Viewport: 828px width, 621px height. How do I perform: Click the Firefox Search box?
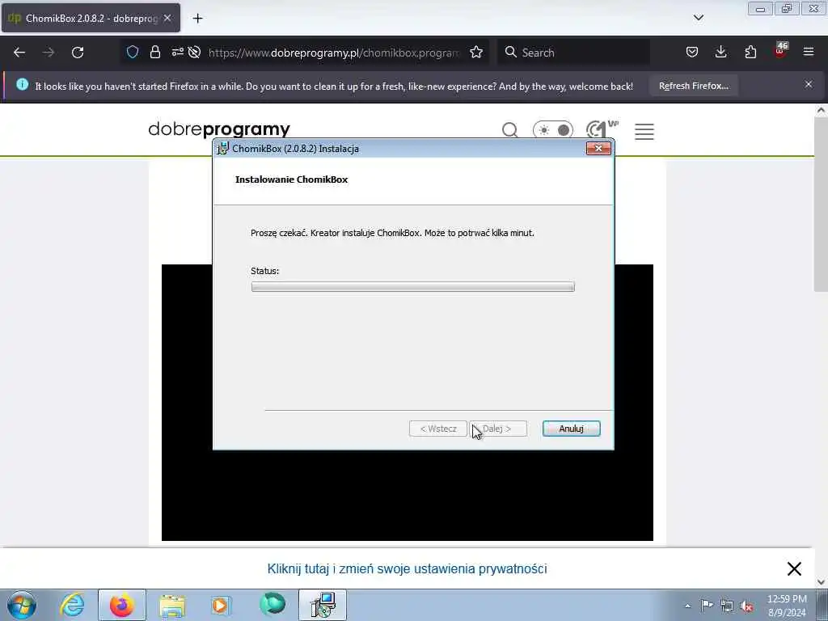(573, 53)
